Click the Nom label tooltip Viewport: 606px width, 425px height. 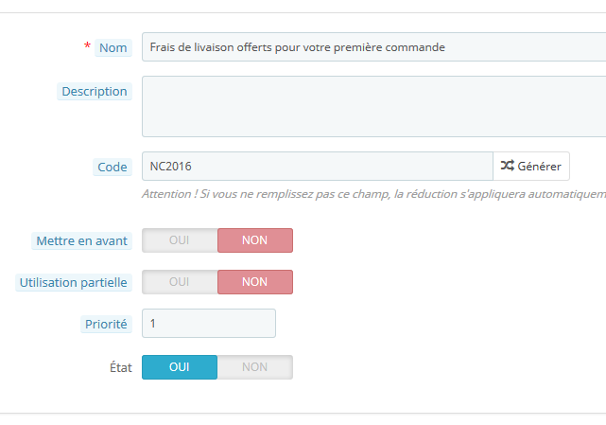[x=113, y=47]
